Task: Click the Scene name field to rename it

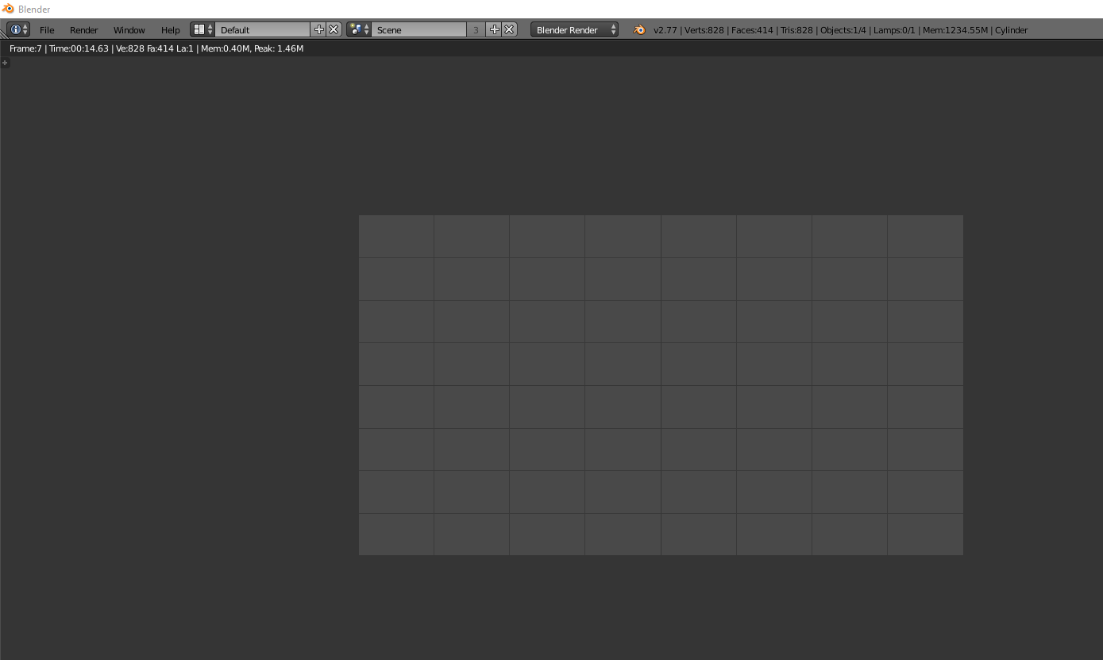Action: (419, 29)
